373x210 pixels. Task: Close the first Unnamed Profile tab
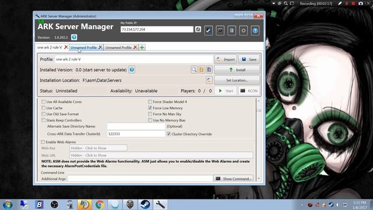tap(100, 47)
